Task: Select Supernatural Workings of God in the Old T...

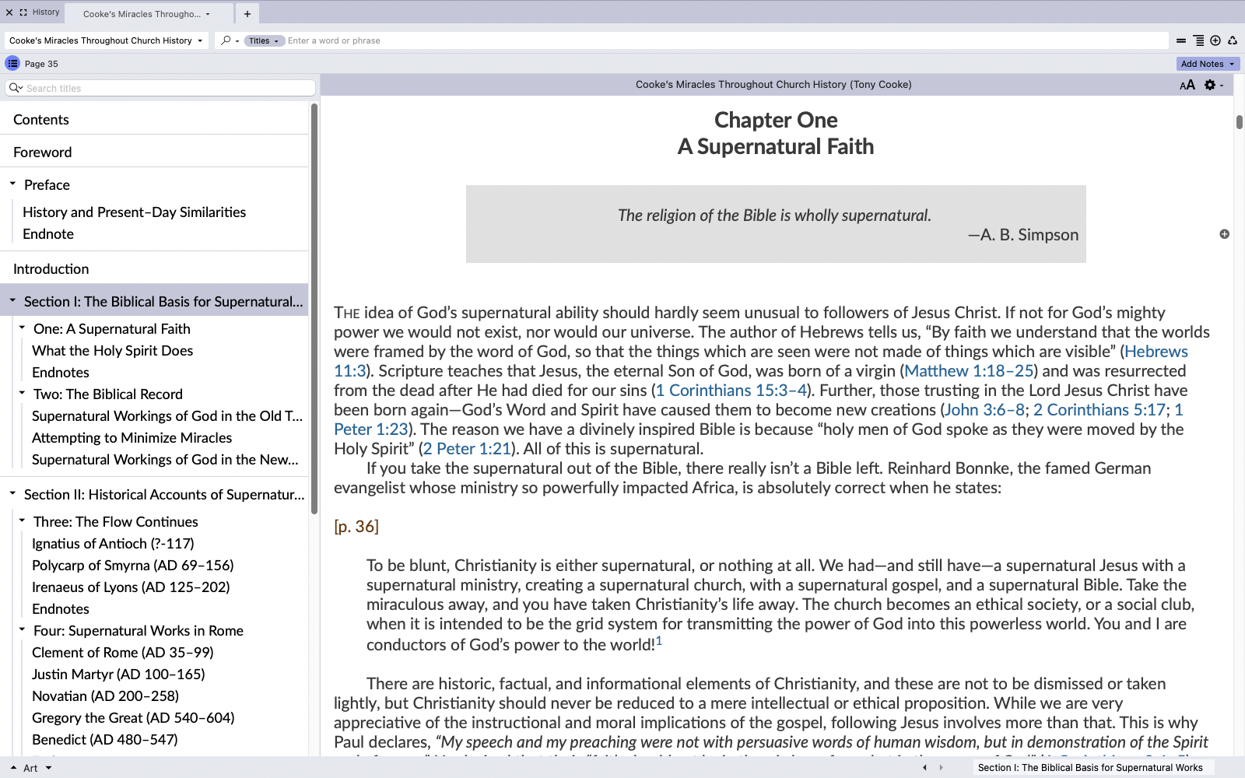Action: click(167, 416)
